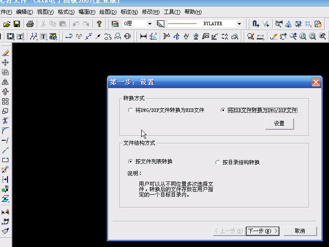The width and height of the screenshot is (329, 247).
Task: Click the red BYLAYER line preview
Action: click(x=182, y=24)
